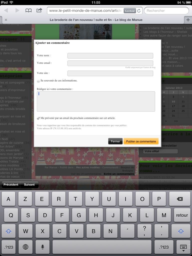Viewport: 192px width, 256px height.
Task: Tap the share arrow icon
Action: [x=39, y=10]
